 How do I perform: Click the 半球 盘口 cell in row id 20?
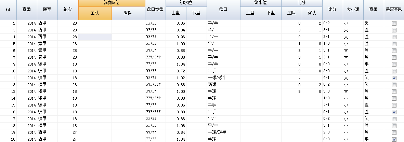[x=223, y=139]
